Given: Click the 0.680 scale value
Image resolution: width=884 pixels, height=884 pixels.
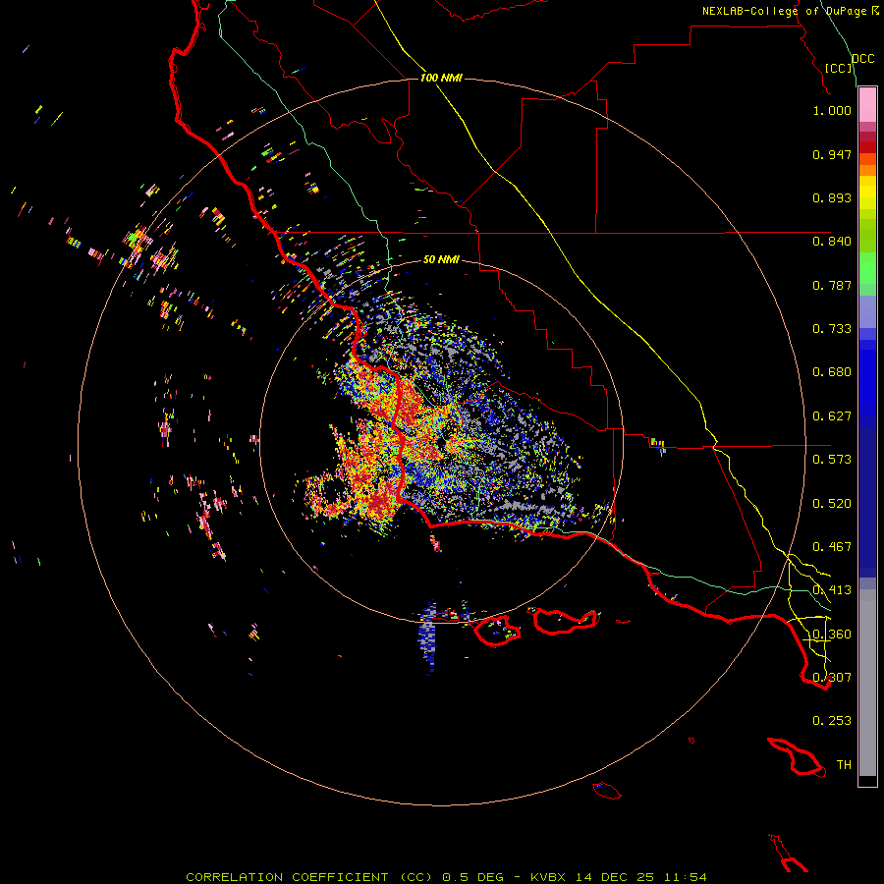Looking at the screenshot, I should (x=832, y=372).
